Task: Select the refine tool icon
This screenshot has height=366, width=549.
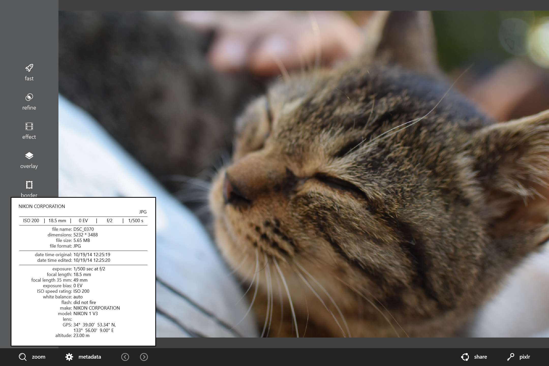Action: coord(29,97)
